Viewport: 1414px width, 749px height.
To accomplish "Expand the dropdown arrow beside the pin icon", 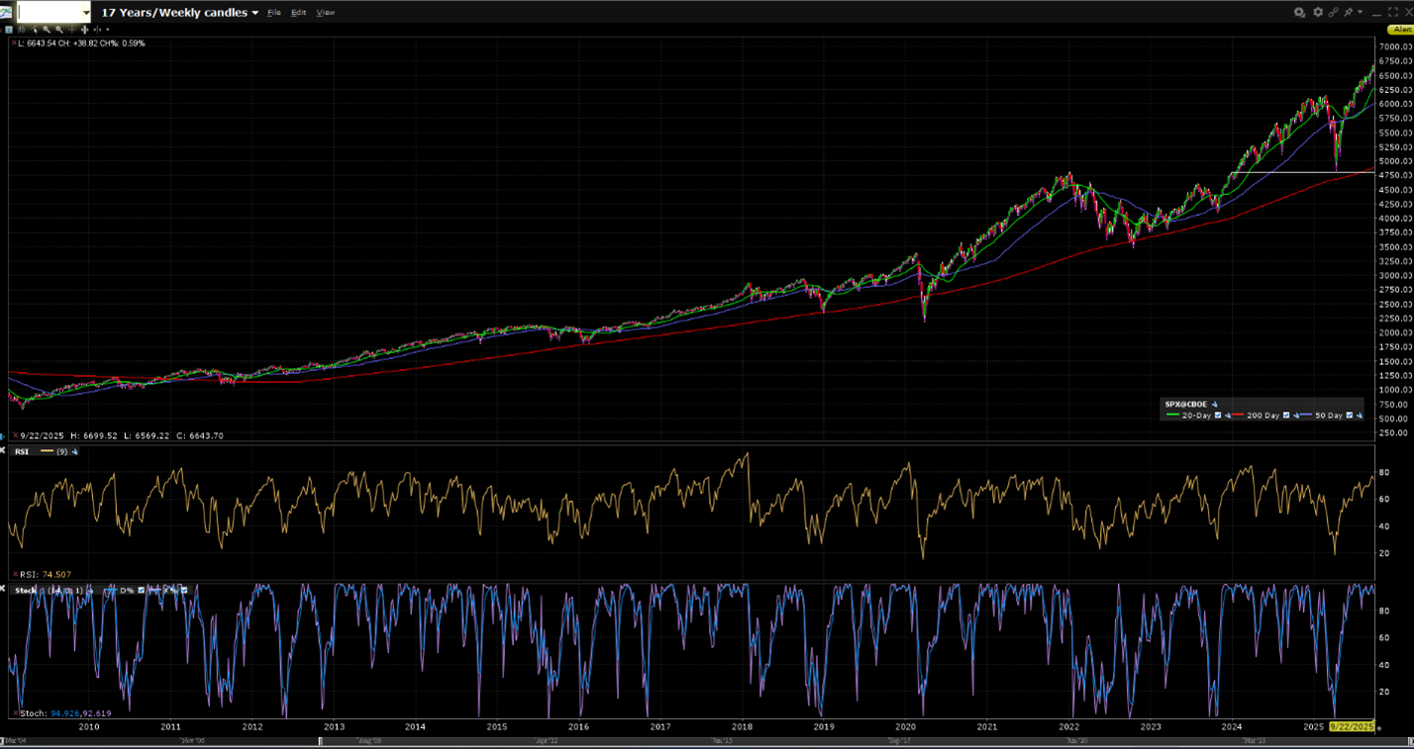I will tap(1361, 12).
